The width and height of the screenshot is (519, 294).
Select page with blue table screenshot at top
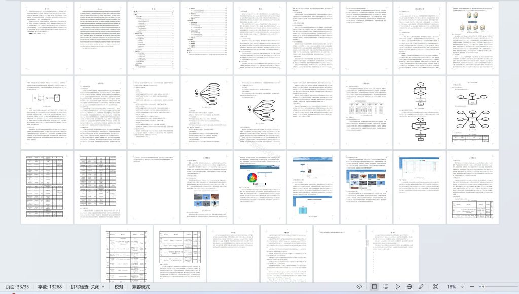point(419,187)
